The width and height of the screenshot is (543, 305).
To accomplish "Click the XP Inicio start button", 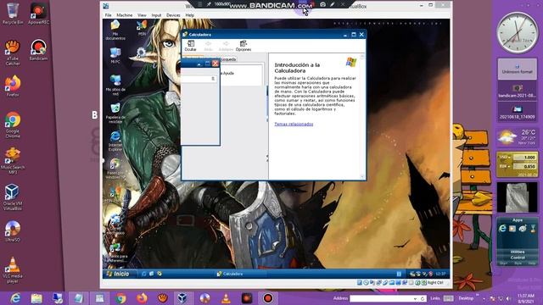I will pyautogui.click(x=118, y=274).
